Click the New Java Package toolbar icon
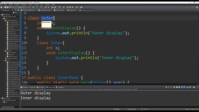The width and height of the screenshot is (199, 112). [46, 7]
